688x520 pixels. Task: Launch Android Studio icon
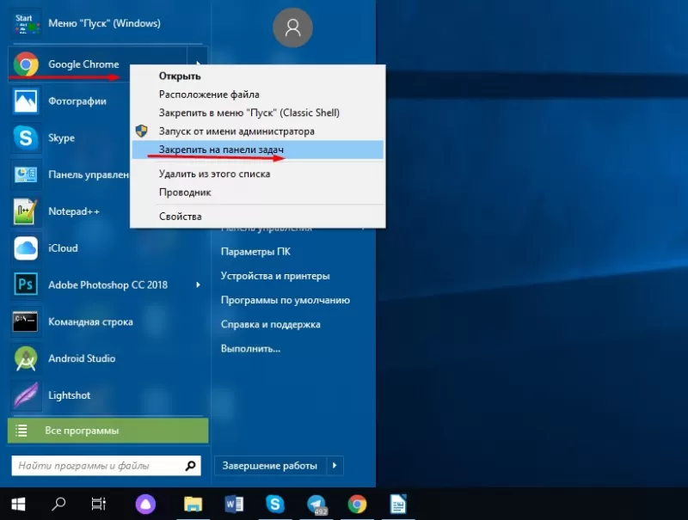[26, 358]
